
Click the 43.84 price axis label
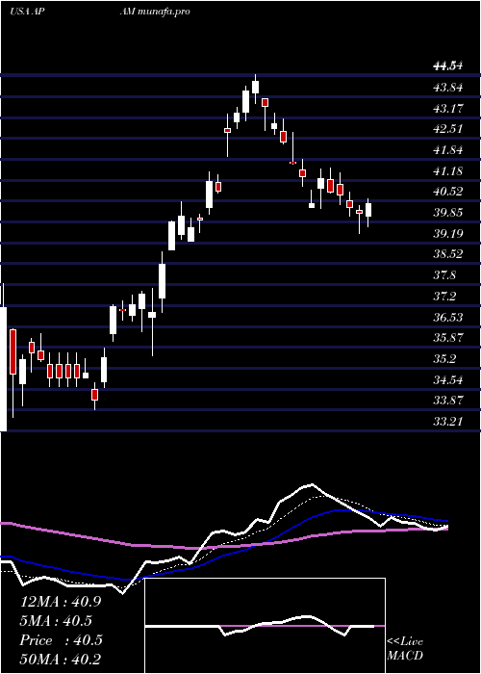[448, 88]
